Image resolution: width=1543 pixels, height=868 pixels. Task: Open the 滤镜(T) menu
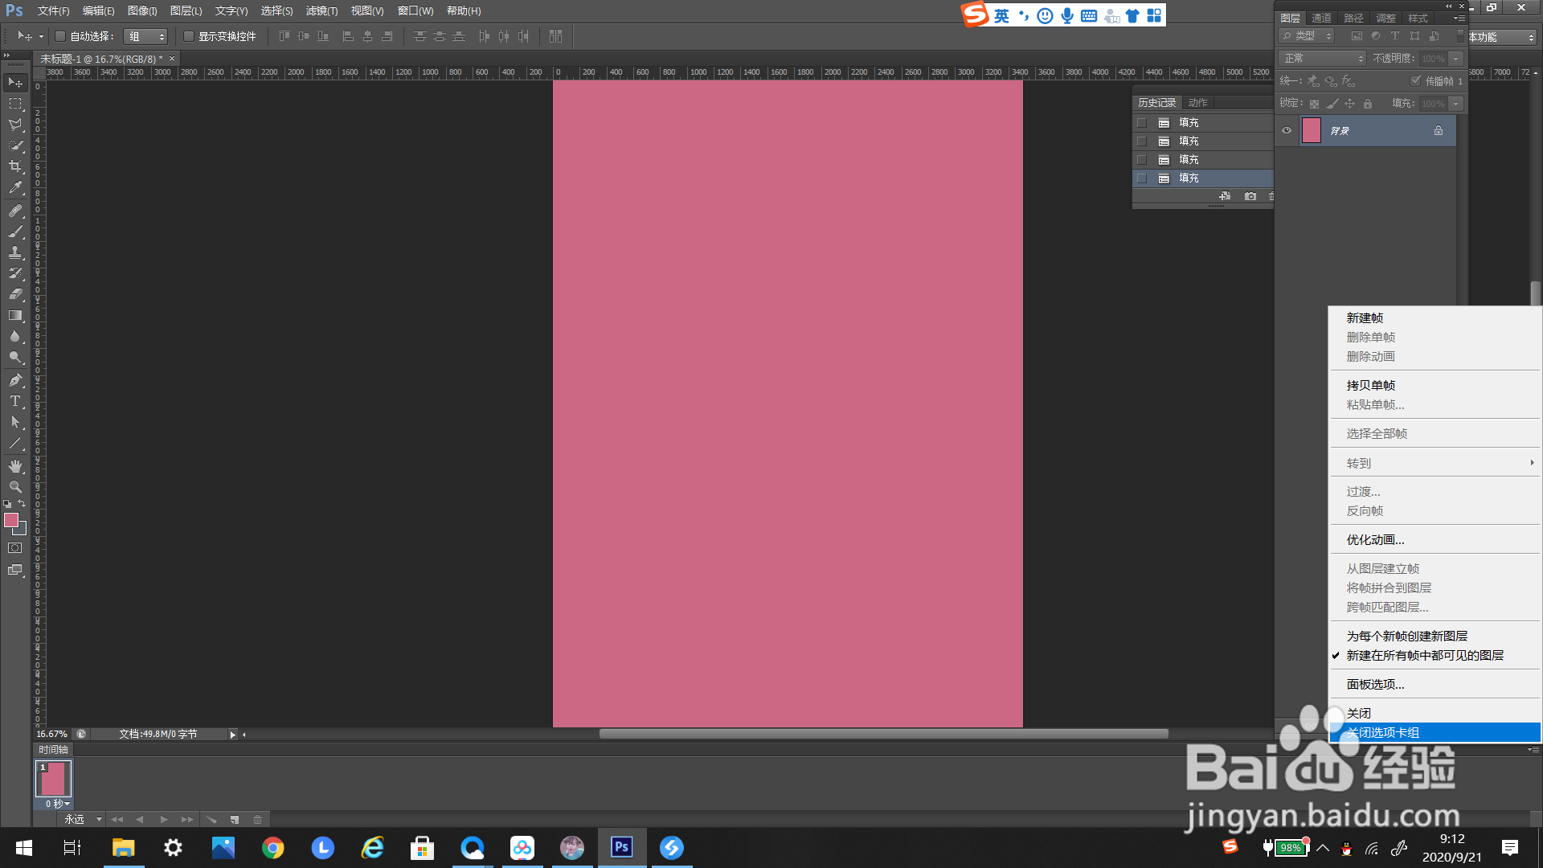coord(321,10)
